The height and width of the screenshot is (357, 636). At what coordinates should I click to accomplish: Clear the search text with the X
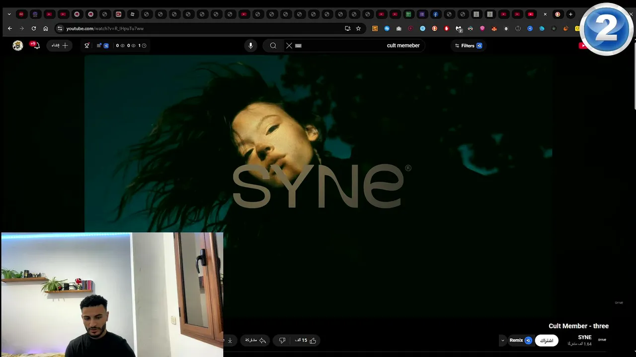tap(289, 46)
